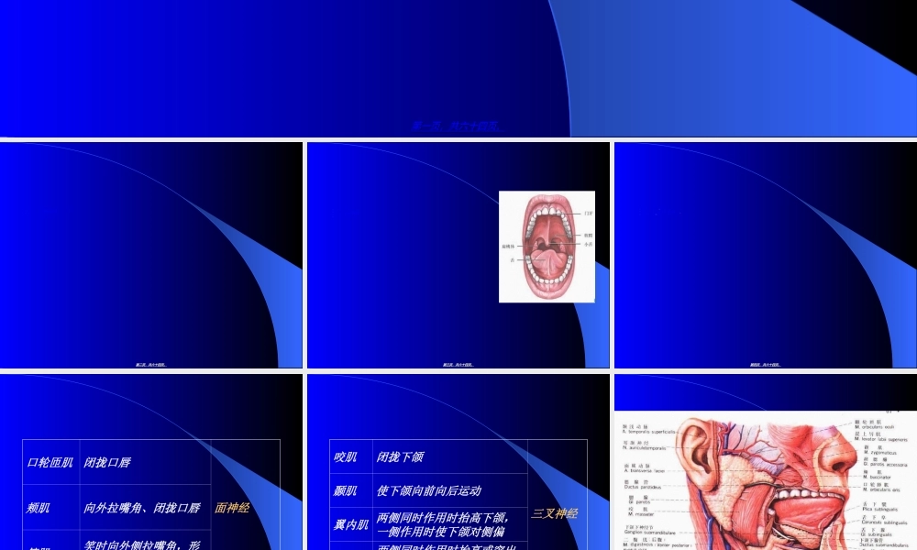Click the yellow text '面神经'
The width and height of the screenshot is (917, 550).
(232, 508)
